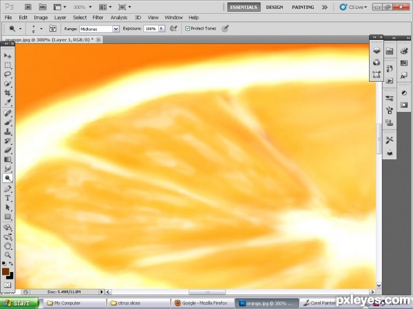Select the Rectangle shape tool
This screenshot has width=413, height=309.
click(x=8, y=216)
